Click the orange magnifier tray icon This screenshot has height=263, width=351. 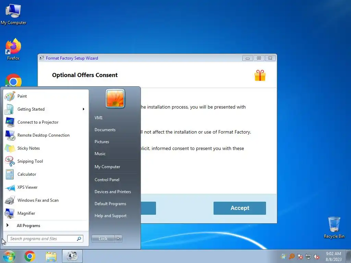coord(292,256)
